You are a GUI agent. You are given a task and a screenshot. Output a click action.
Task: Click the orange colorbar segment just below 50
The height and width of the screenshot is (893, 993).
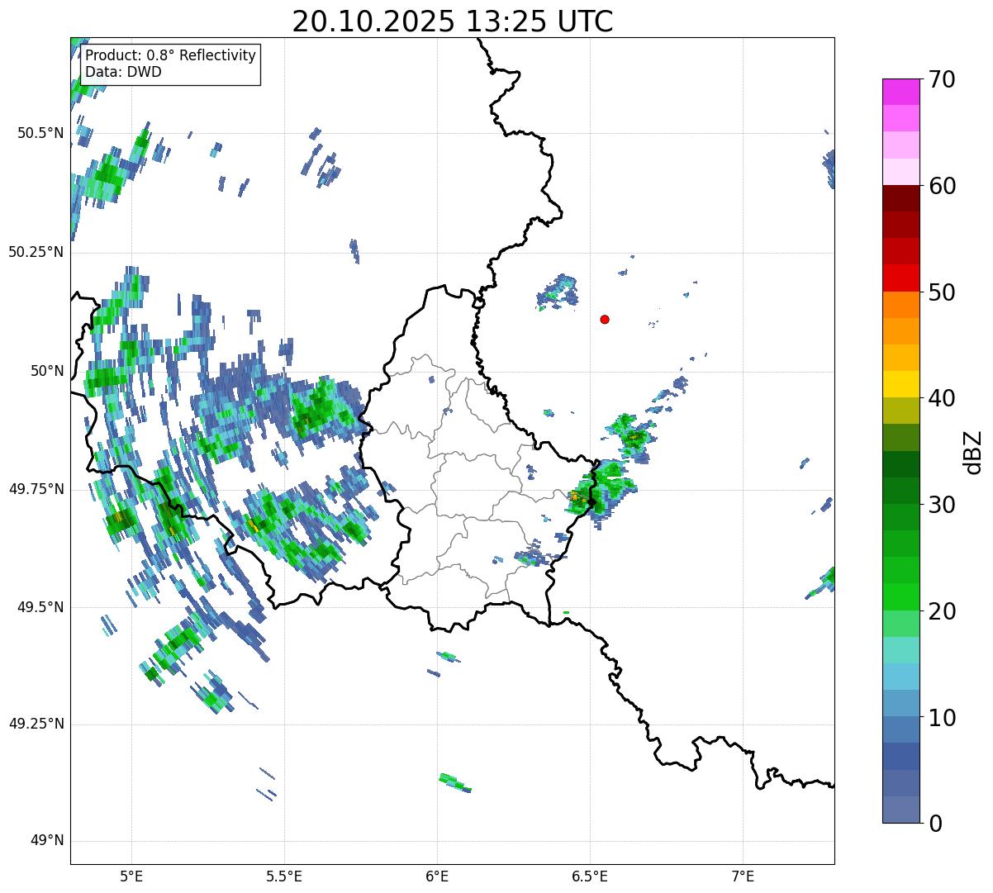point(901,305)
